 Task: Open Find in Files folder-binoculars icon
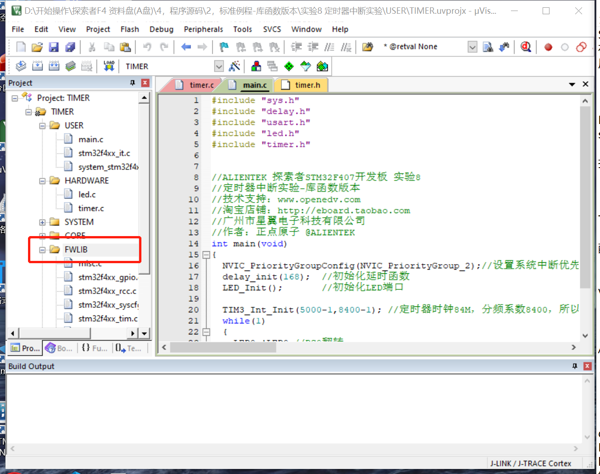(x=367, y=47)
